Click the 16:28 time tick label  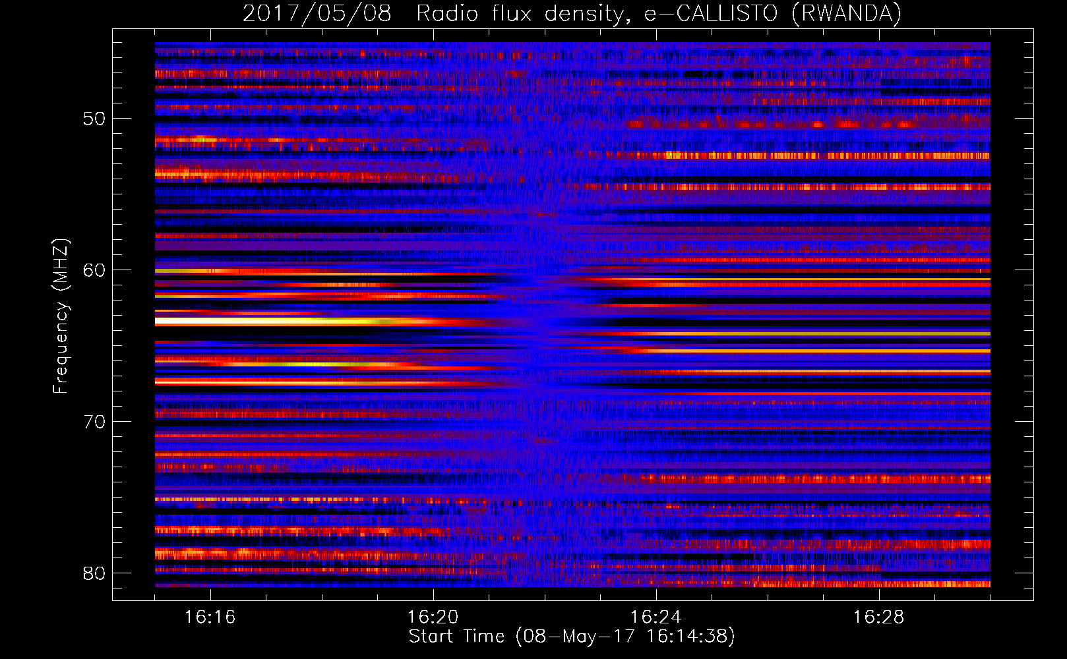click(x=879, y=617)
